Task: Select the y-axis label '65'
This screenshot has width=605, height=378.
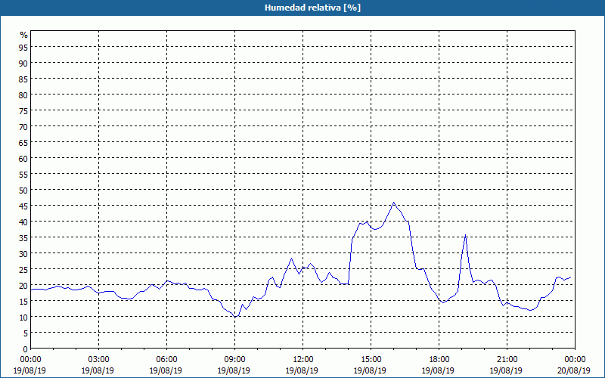Action: pos(23,142)
